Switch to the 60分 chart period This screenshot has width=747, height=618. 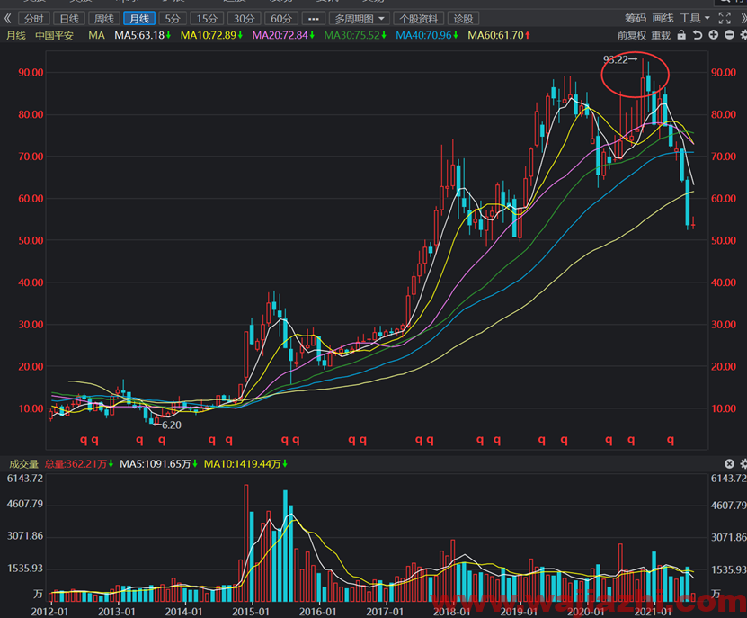point(281,19)
